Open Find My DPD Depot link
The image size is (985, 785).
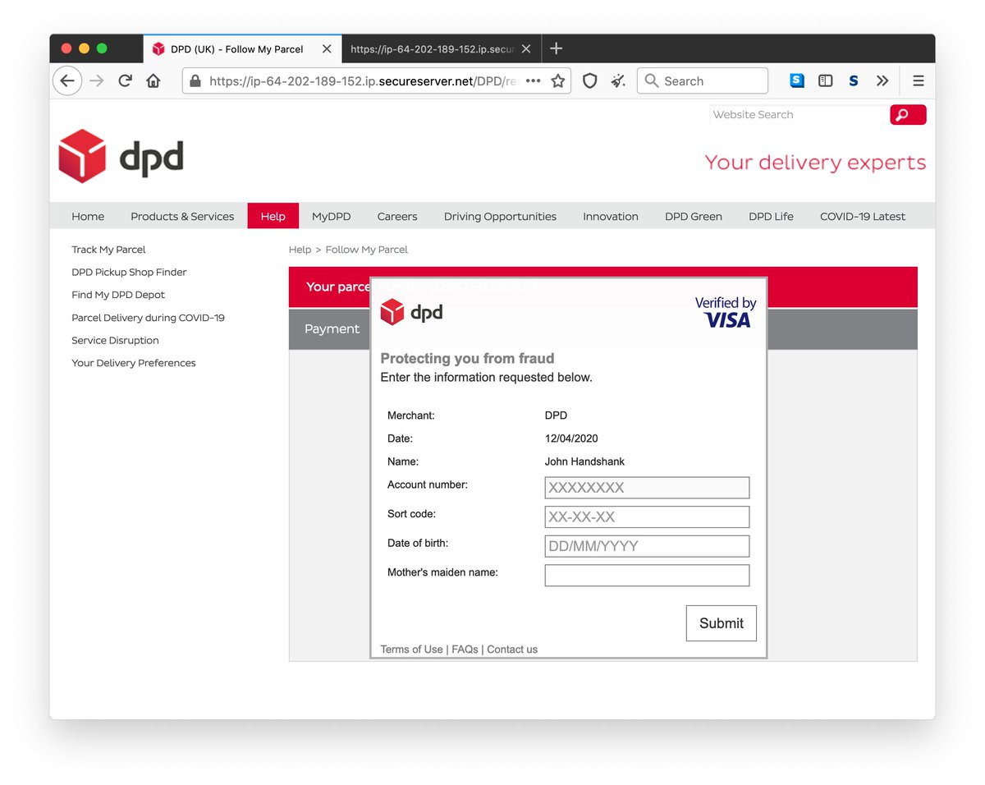click(118, 295)
